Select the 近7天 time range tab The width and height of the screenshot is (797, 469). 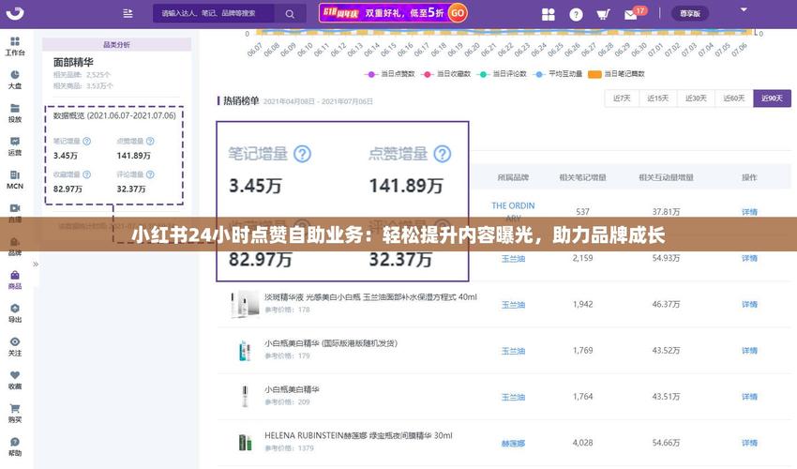622,98
